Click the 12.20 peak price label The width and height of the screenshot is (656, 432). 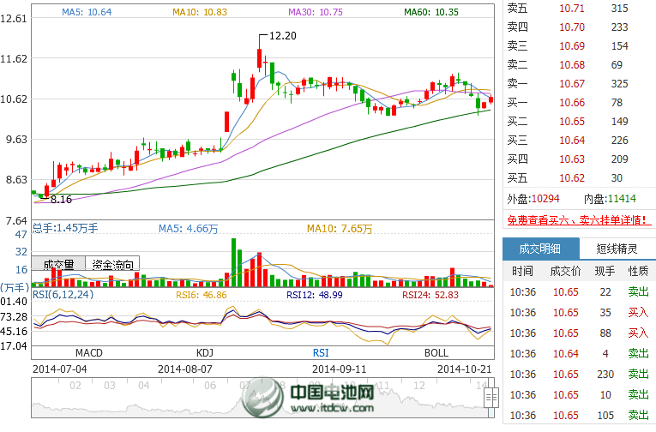[x=282, y=36]
